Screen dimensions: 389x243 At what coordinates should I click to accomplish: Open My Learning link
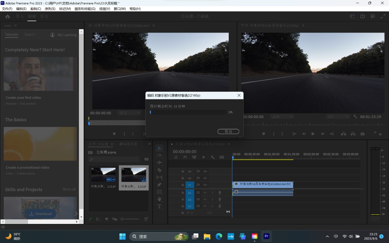63,35
